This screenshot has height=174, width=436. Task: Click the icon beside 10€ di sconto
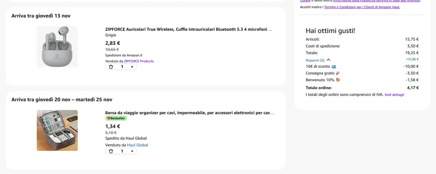(333, 67)
